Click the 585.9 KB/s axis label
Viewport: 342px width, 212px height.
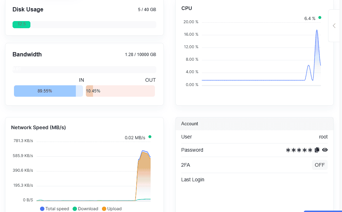[x=23, y=156]
